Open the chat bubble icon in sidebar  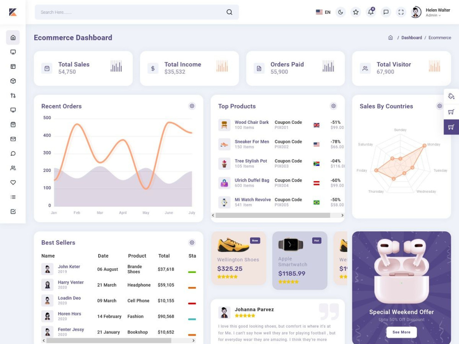pyautogui.click(x=13, y=154)
